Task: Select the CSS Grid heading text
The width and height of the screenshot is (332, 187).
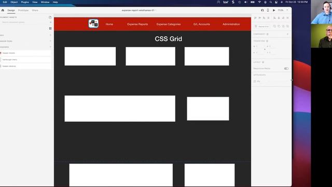Action: (x=168, y=39)
